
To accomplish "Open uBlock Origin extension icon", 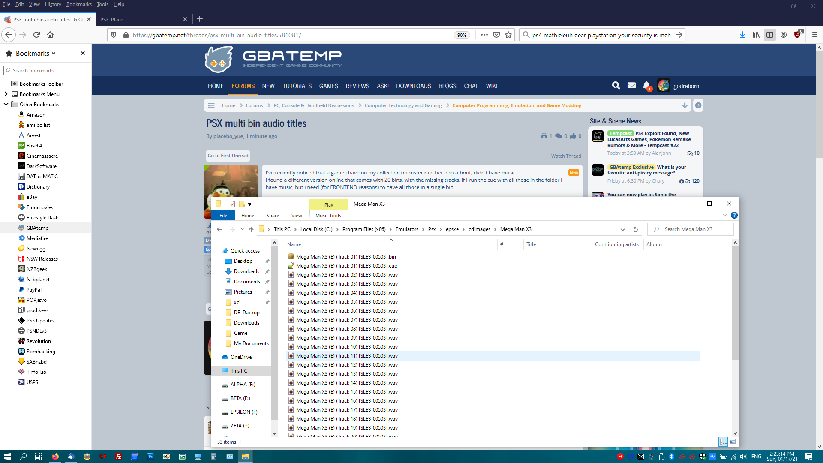I will pos(798,35).
